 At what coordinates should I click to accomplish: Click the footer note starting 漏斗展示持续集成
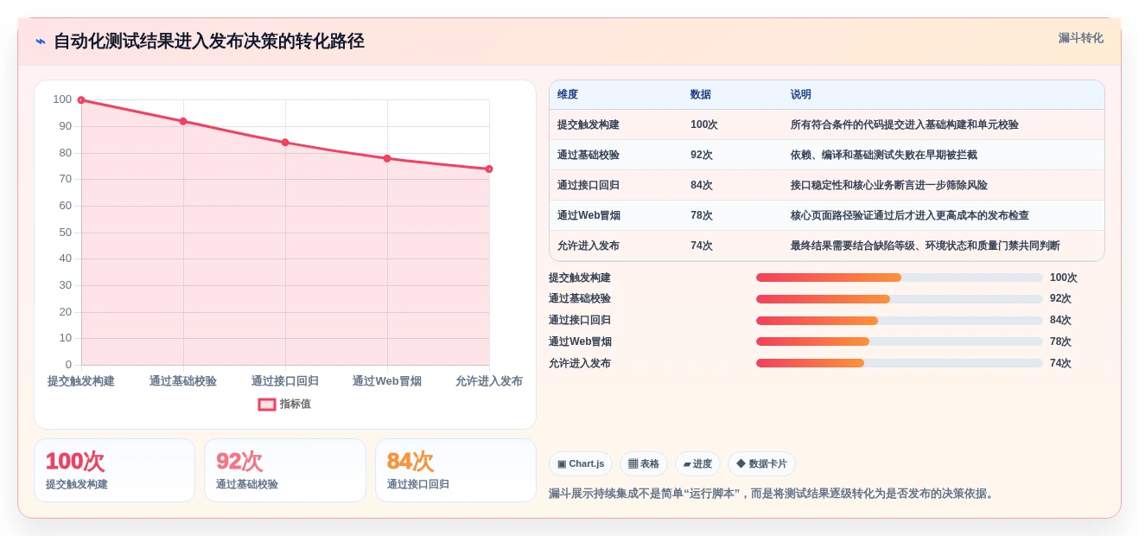[773, 494]
